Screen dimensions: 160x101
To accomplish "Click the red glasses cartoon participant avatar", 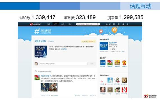I will click(x=124, y=90).
